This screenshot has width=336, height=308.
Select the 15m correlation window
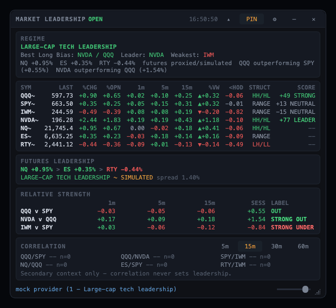click(250, 246)
